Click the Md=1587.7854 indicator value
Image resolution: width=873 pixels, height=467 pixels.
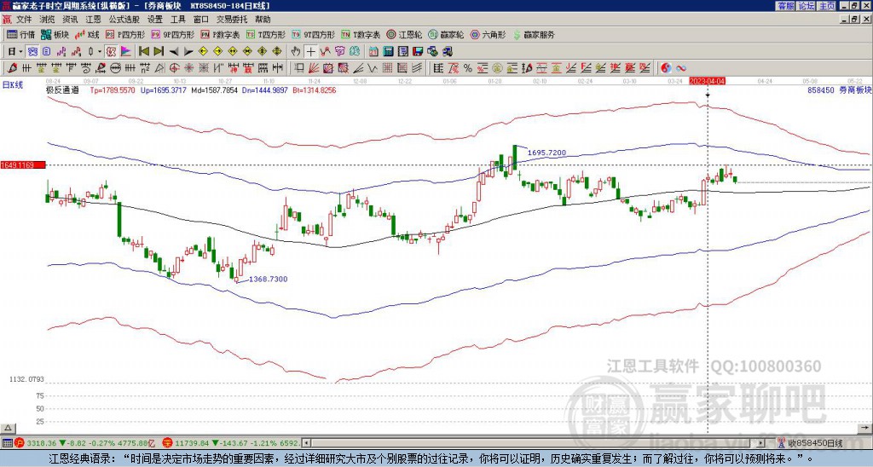click(214, 89)
